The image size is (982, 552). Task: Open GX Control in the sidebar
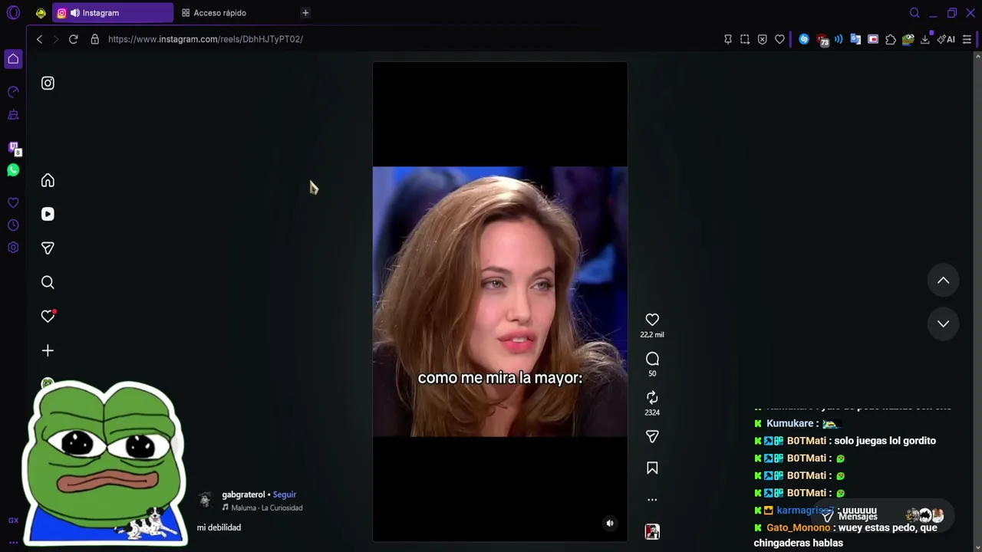click(x=13, y=92)
